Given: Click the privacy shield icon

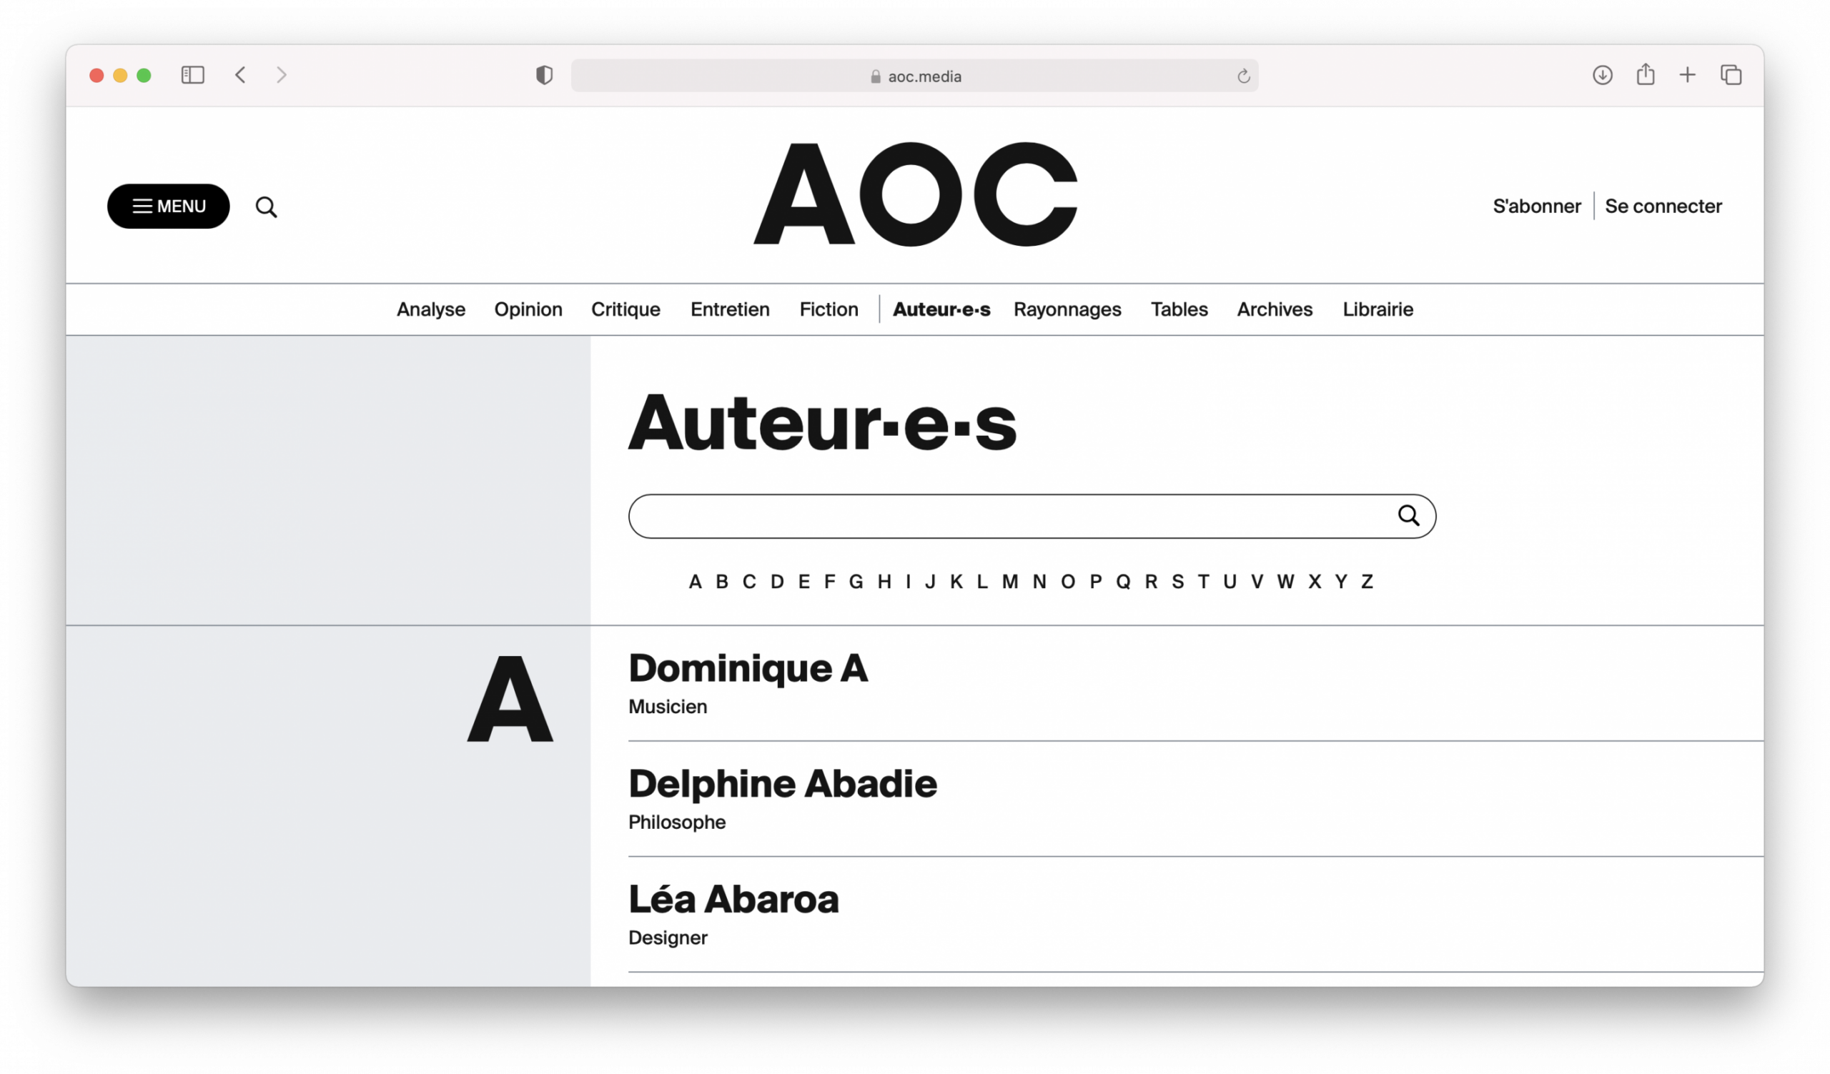Looking at the screenshot, I should [x=544, y=75].
